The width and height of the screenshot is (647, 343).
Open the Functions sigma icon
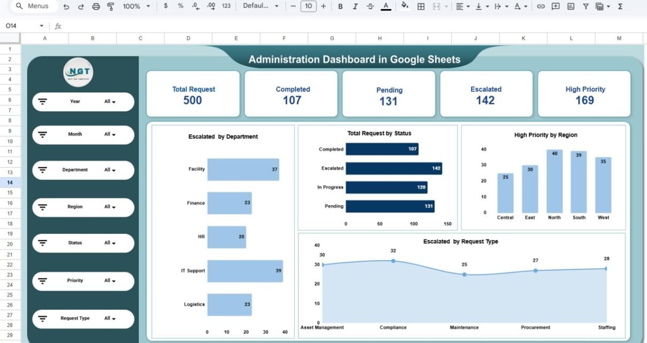[620, 6]
